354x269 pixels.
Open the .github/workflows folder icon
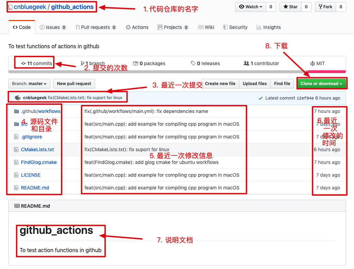[17, 111]
